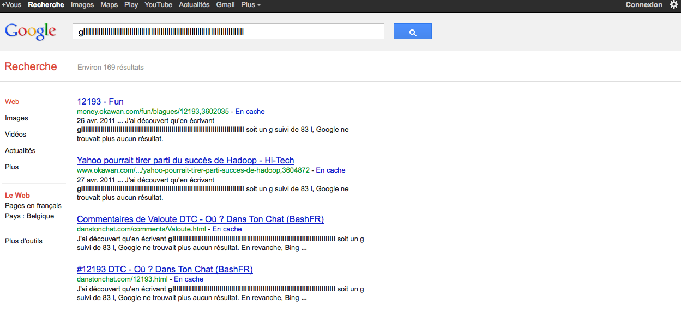The width and height of the screenshot is (681, 311).
Task: Click the Connexion sign-in link
Action: pos(644,5)
